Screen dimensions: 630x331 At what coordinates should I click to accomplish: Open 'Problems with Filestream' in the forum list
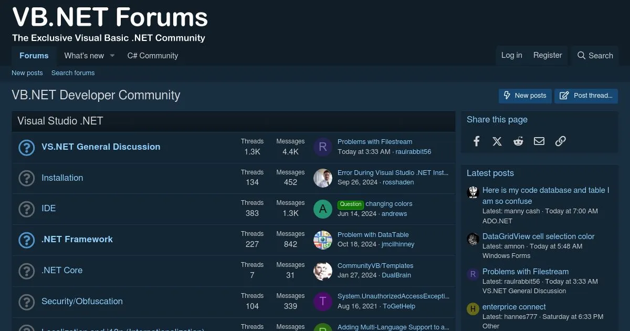[375, 142]
